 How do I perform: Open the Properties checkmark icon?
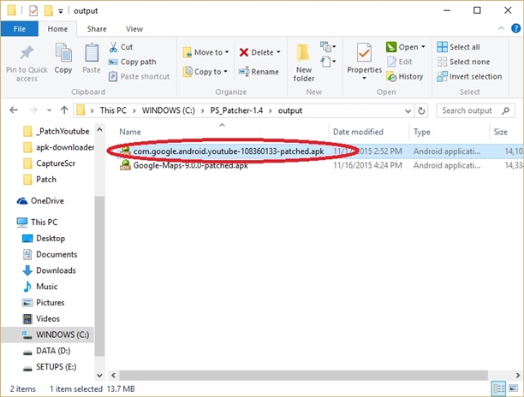(x=364, y=53)
